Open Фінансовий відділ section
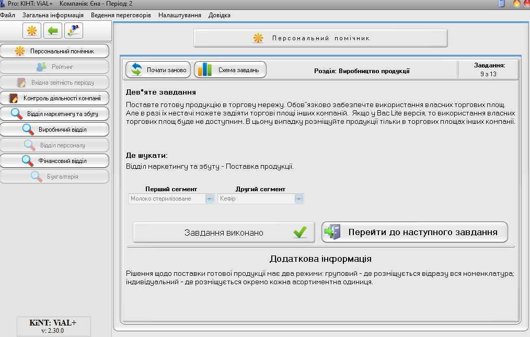The height and width of the screenshot is (337, 530). coord(54,161)
